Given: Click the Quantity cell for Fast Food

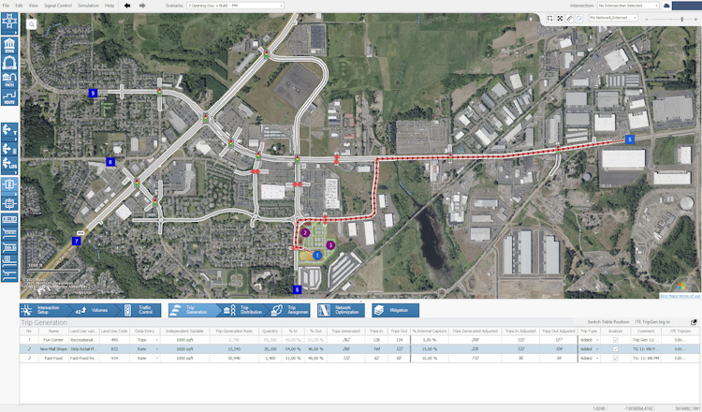Looking at the screenshot, I should (270, 359).
